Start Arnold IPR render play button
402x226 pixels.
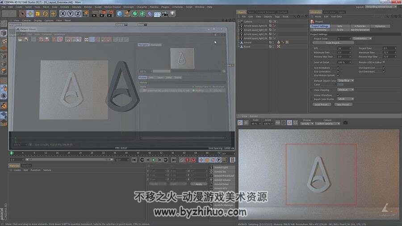click(240, 123)
